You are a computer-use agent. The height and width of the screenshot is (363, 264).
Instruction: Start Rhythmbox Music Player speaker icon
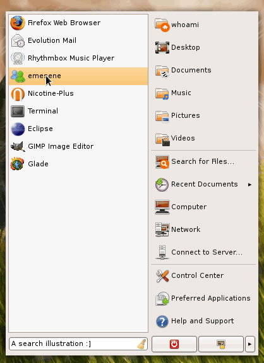[x=18, y=58]
